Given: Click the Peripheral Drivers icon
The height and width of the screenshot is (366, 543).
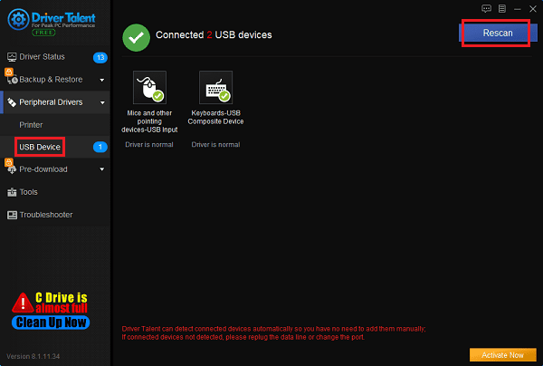Looking at the screenshot, I should click(12, 102).
